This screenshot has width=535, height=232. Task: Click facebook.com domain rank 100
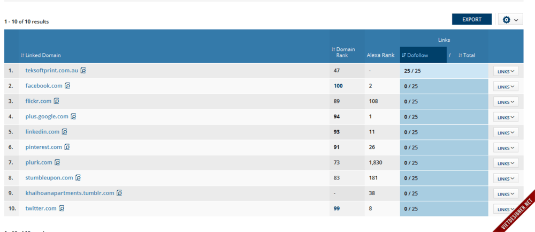tap(338, 86)
